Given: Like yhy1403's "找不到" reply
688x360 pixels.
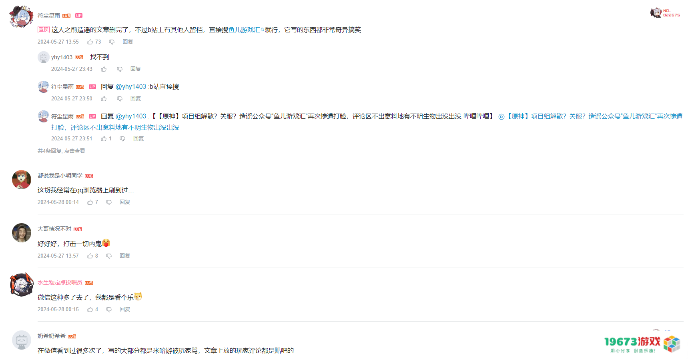Looking at the screenshot, I should [x=104, y=69].
